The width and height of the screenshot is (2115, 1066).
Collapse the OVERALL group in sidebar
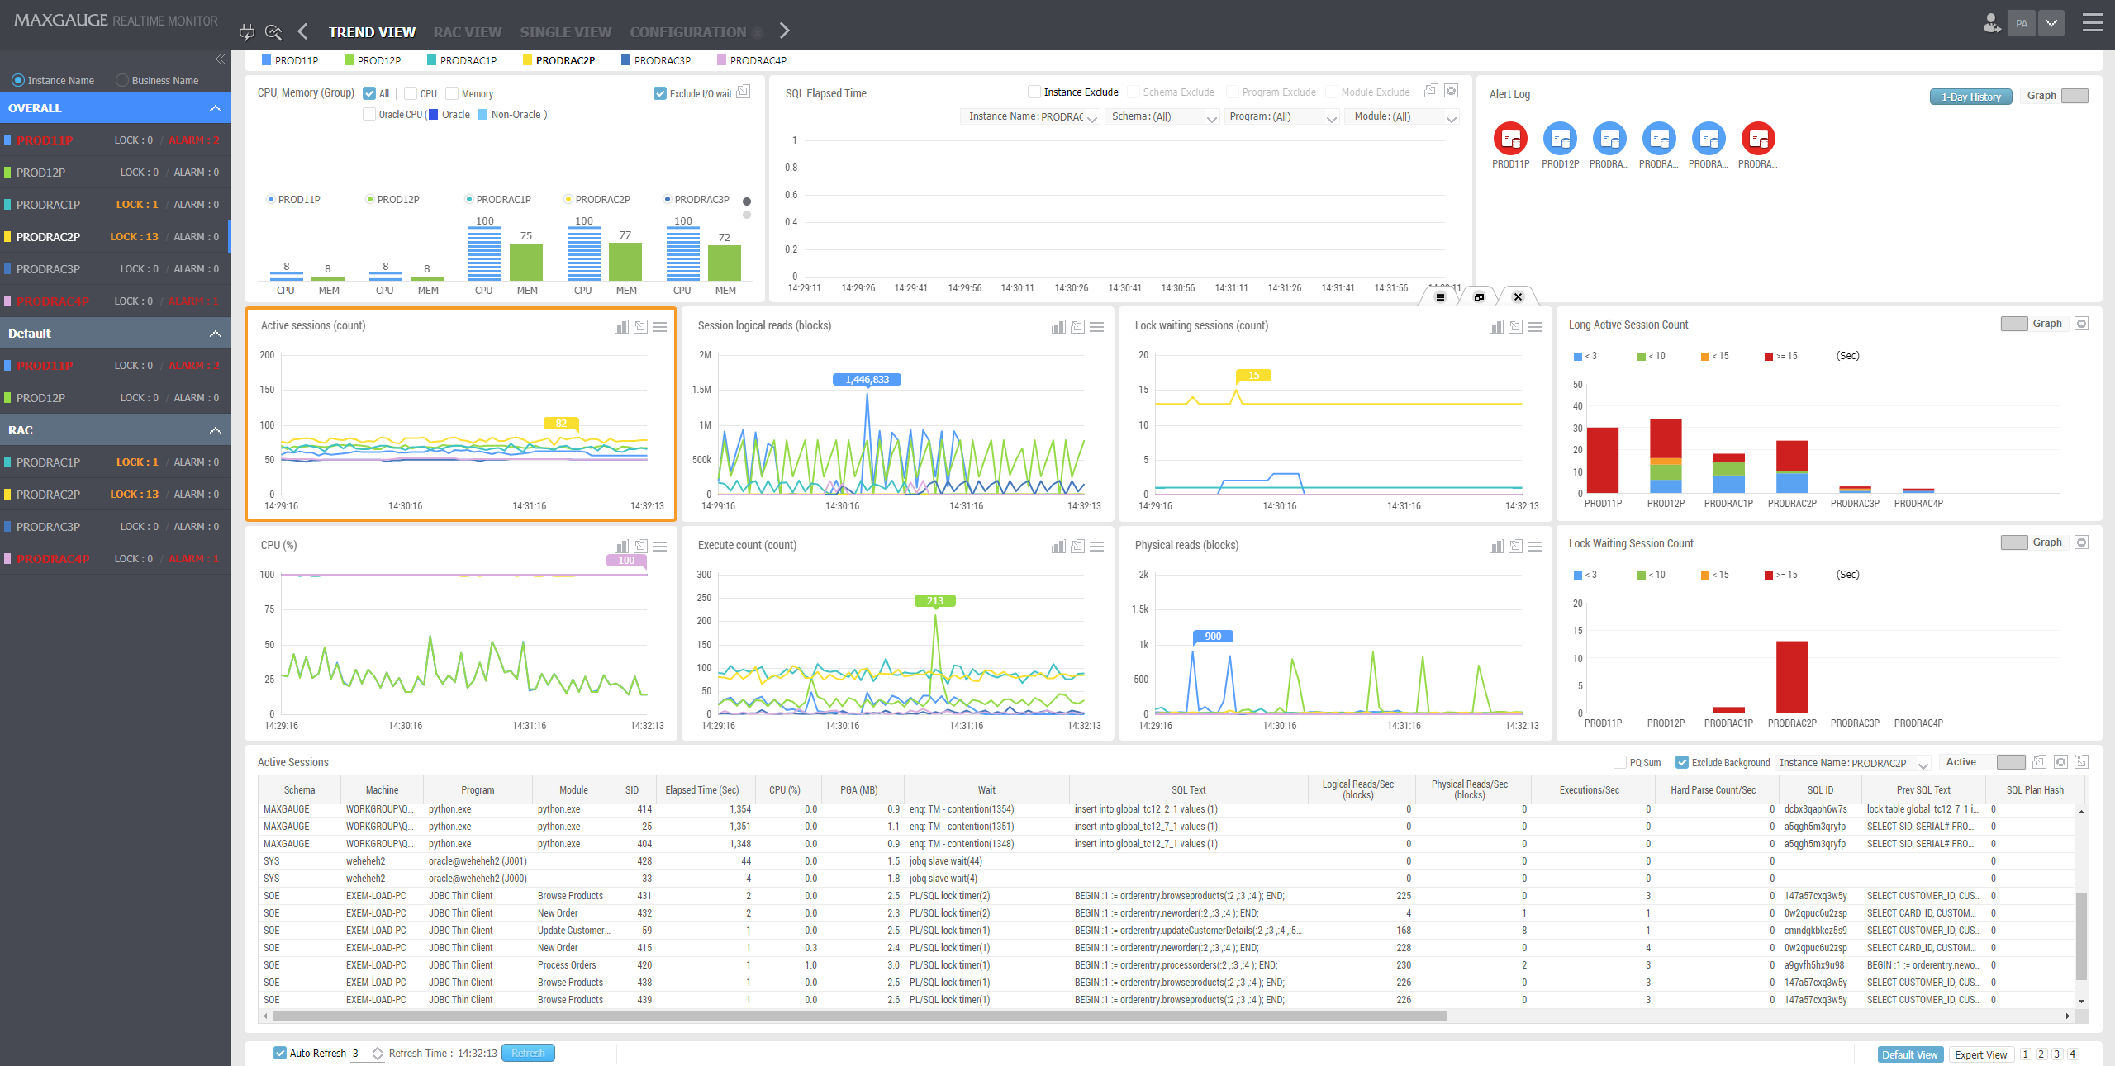(216, 108)
